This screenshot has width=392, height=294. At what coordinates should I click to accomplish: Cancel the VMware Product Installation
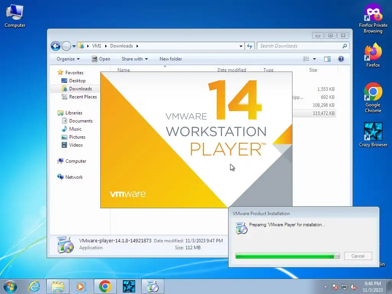358,256
